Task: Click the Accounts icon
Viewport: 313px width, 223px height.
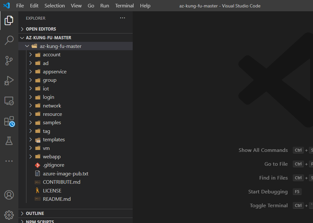Action: (9, 195)
